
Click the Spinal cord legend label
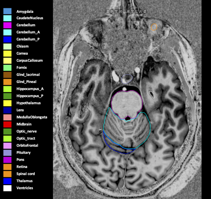click(26, 174)
